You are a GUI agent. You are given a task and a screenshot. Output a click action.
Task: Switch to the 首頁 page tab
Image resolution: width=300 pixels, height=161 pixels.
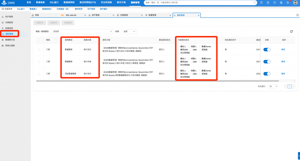tap(45, 15)
